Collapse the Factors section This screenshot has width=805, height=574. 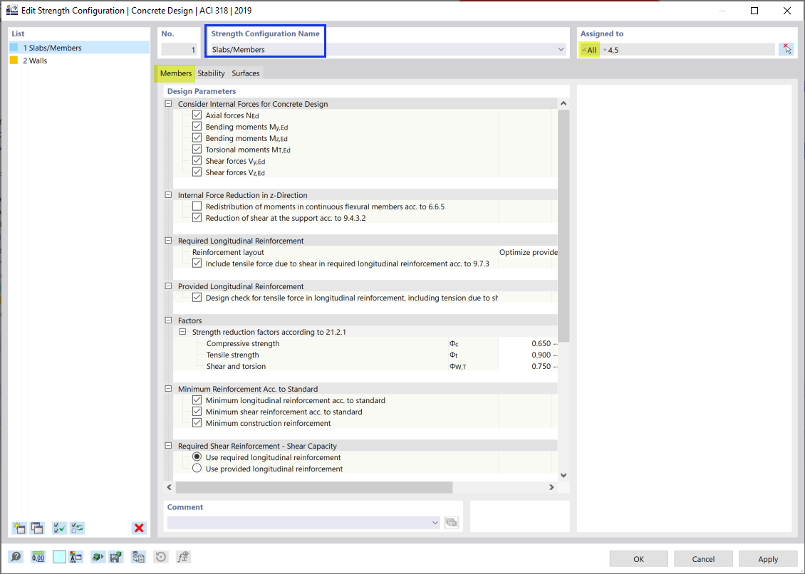pyautogui.click(x=168, y=320)
